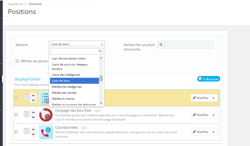This screenshot has width=250, height=146.
Task: Click the magnifier icon beside the hook search field
Action: tap(161, 44)
